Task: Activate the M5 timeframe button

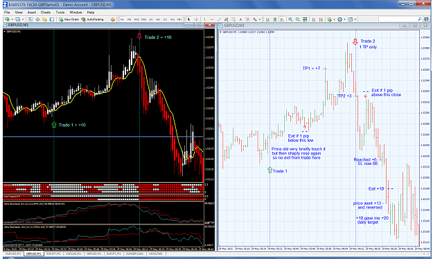Action: point(129,19)
